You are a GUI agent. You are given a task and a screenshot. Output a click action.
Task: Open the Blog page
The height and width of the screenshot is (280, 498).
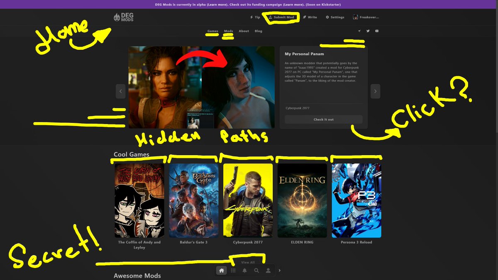click(258, 31)
